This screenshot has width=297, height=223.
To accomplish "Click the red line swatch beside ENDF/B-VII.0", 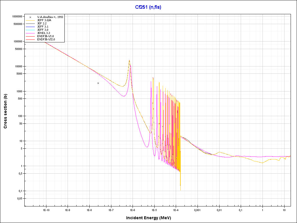I will pyautogui.click(x=30, y=39).
